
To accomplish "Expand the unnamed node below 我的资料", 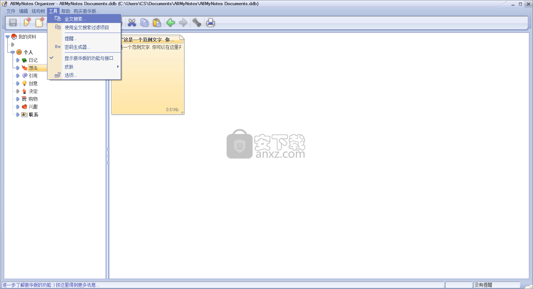I will [13, 44].
